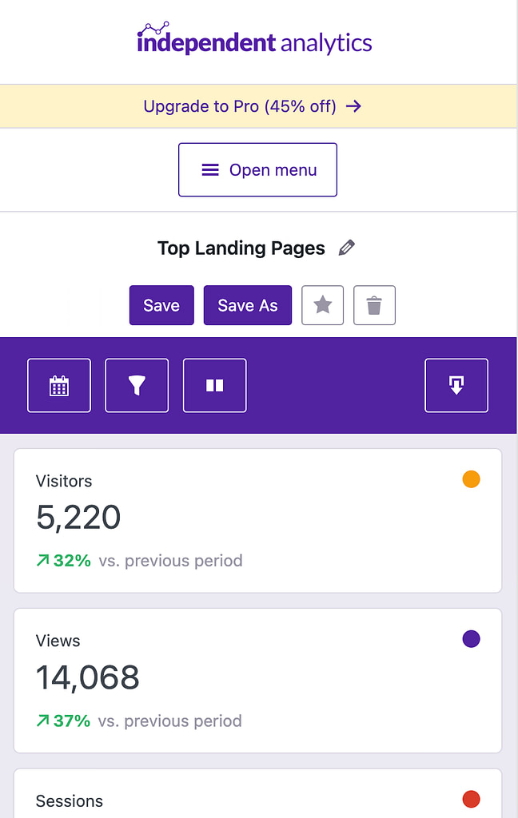Click the Independent Analytics logo

click(x=255, y=38)
